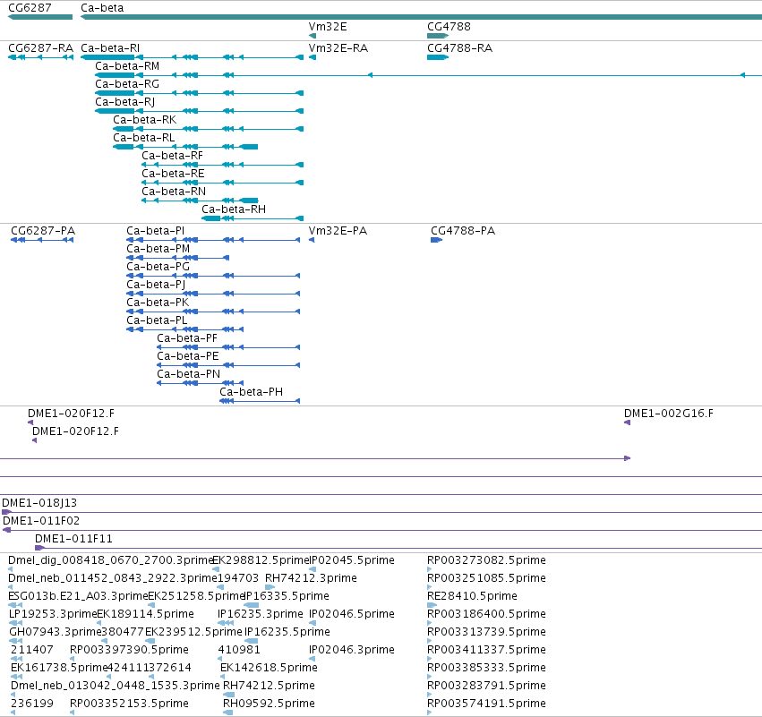Select EST RP003352153.5prime label
Viewport: 762px width, 717px height.
tap(129, 704)
